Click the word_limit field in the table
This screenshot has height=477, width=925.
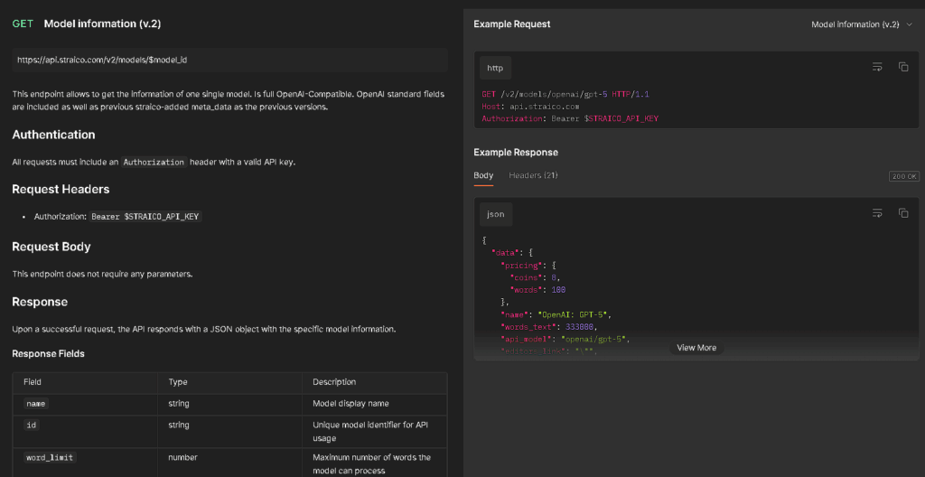pyautogui.click(x=50, y=457)
